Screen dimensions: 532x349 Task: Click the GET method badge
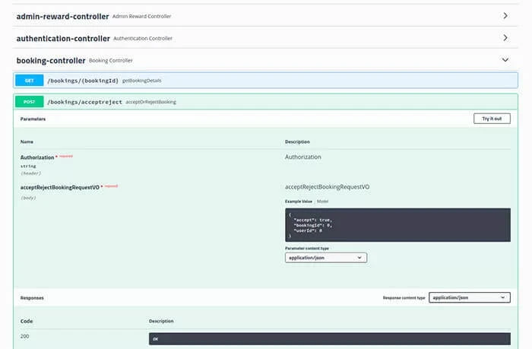click(29, 81)
